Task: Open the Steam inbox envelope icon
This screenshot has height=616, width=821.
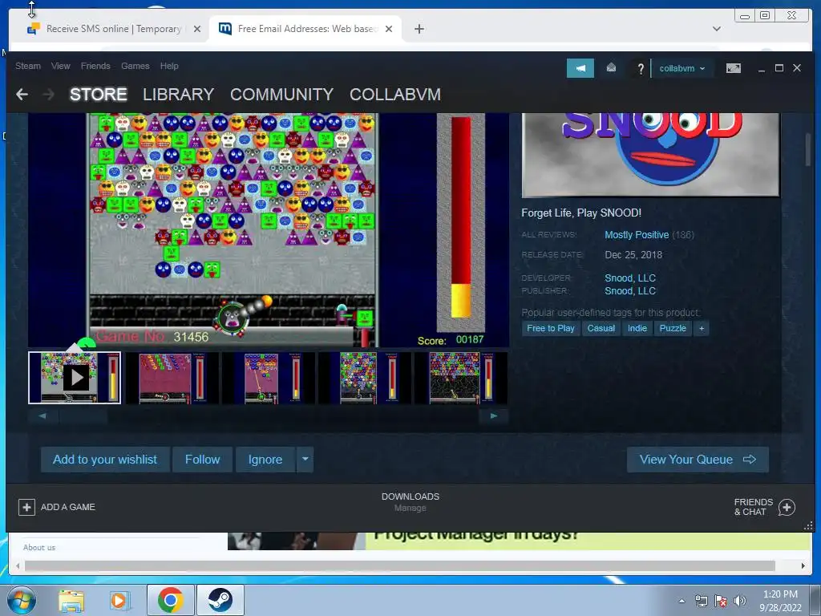Action: coord(611,68)
